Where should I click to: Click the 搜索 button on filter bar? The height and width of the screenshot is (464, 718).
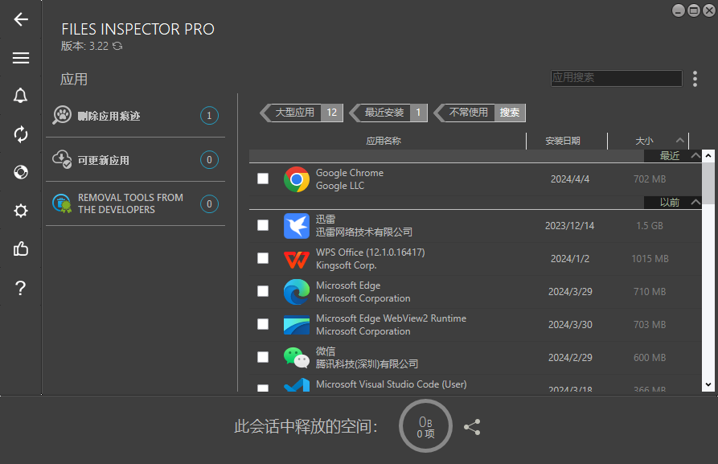510,113
